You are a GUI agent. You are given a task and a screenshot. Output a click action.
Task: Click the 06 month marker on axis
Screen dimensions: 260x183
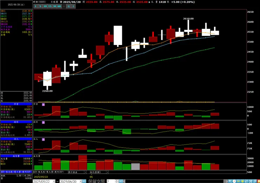(91, 177)
